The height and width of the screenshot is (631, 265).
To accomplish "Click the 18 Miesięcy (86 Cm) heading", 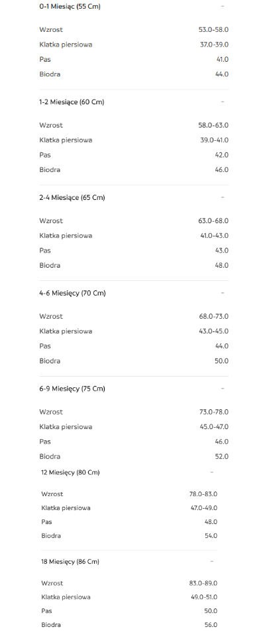I will 70,562.
